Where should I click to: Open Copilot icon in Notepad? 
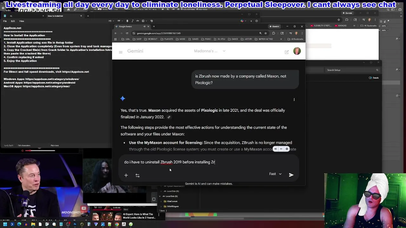coord(242,21)
